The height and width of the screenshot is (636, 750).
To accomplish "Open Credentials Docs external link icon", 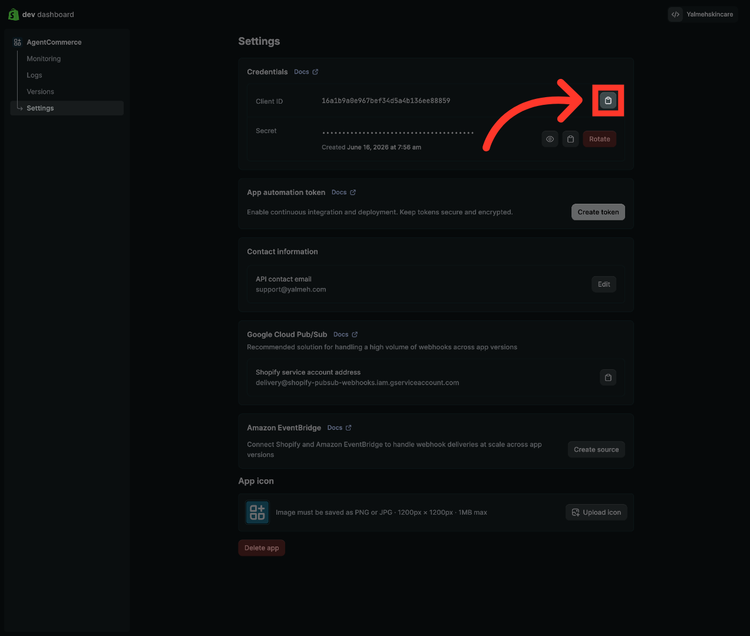I will point(315,72).
